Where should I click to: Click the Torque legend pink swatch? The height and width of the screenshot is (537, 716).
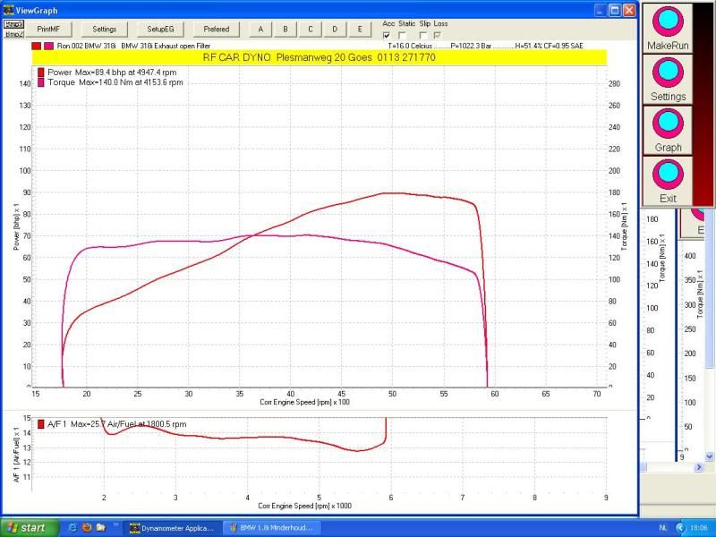click(x=40, y=82)
